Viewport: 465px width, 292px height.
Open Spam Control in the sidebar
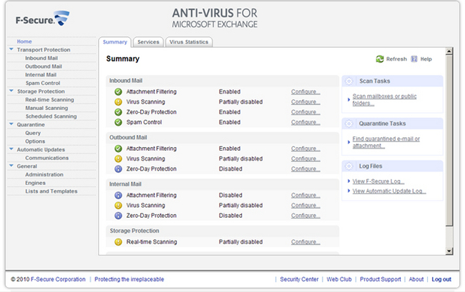(43, 83)
